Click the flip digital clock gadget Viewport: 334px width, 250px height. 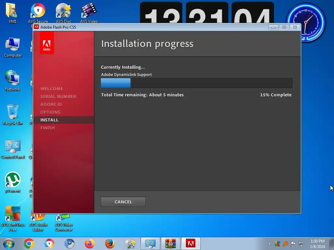pyautogui.click(x=206, y=12)
